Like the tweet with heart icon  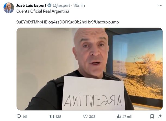(85, 116)
